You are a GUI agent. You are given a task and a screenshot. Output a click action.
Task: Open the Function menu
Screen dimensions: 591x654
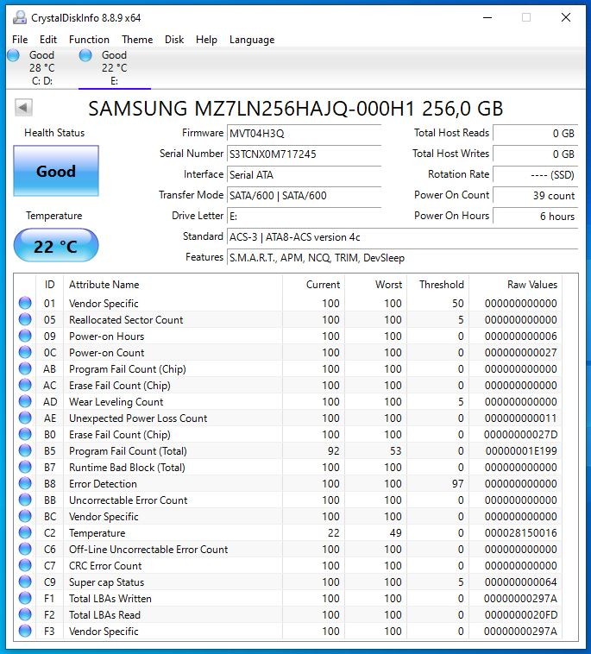[x=89, y=40]
